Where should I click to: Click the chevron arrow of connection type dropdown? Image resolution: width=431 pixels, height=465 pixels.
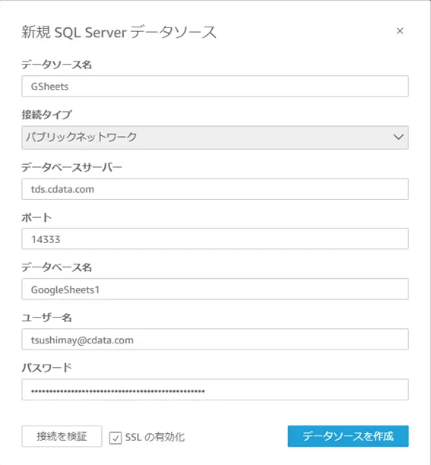398,137
